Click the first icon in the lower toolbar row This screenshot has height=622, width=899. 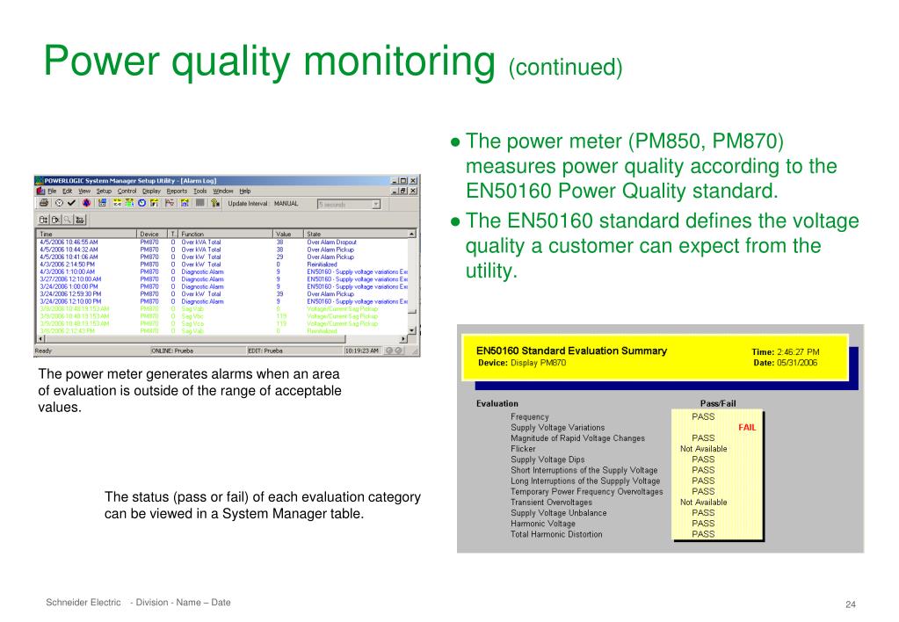[44, 220]
